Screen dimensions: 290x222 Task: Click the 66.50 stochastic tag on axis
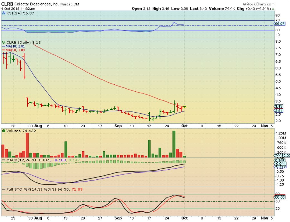(280, 197)
